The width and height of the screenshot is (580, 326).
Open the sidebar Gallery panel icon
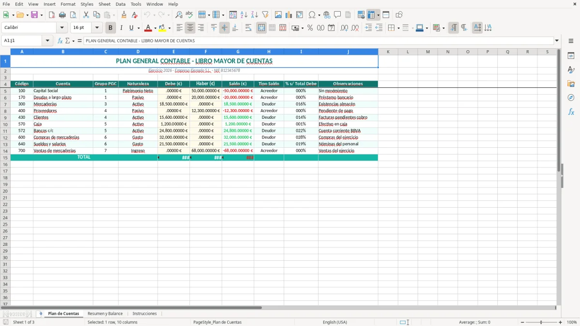(x=571, y=84)
